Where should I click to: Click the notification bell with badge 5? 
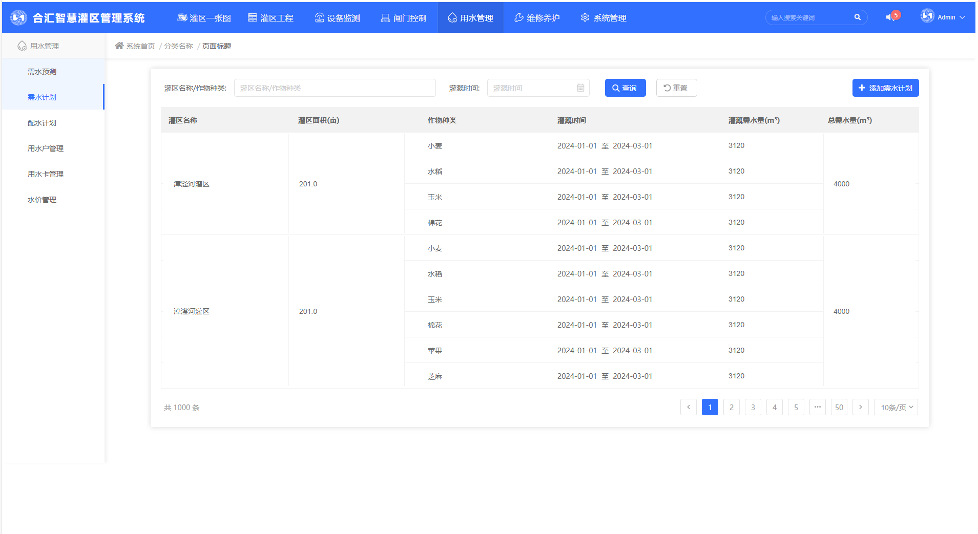pos(892,16)
